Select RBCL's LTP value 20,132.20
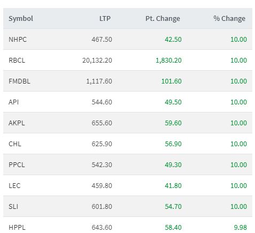This screenshot has height=233, width=255. pyautogui.click(x=97, y=61)
